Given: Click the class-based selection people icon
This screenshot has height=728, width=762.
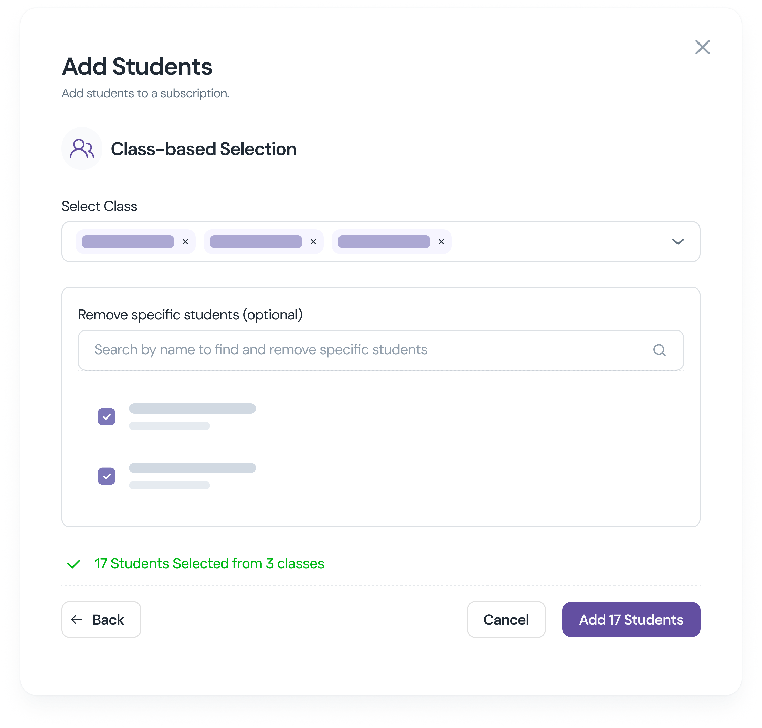Looking at the screenshot, I should click(x=82, y=149).
